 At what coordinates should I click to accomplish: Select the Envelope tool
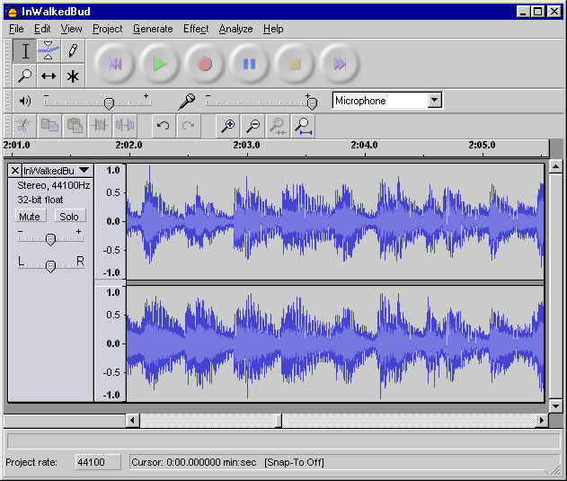(x=49, y=51)
